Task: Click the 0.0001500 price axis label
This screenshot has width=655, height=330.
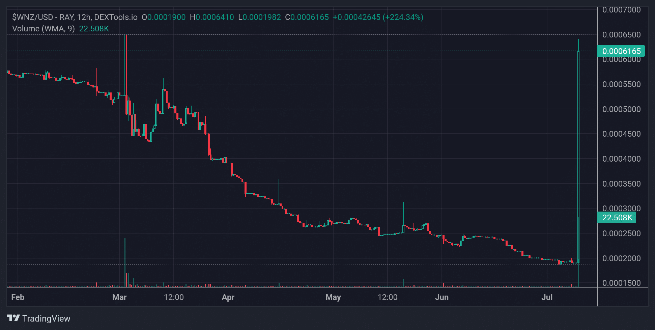Action: click(x=622, y=283)
